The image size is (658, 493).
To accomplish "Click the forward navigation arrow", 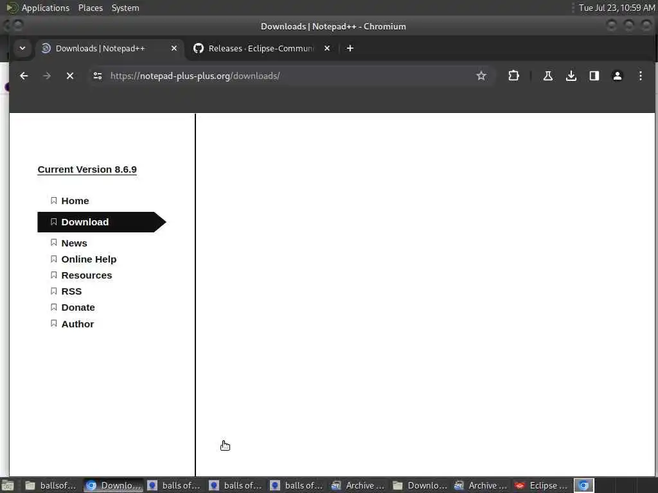I will [47, 76].
